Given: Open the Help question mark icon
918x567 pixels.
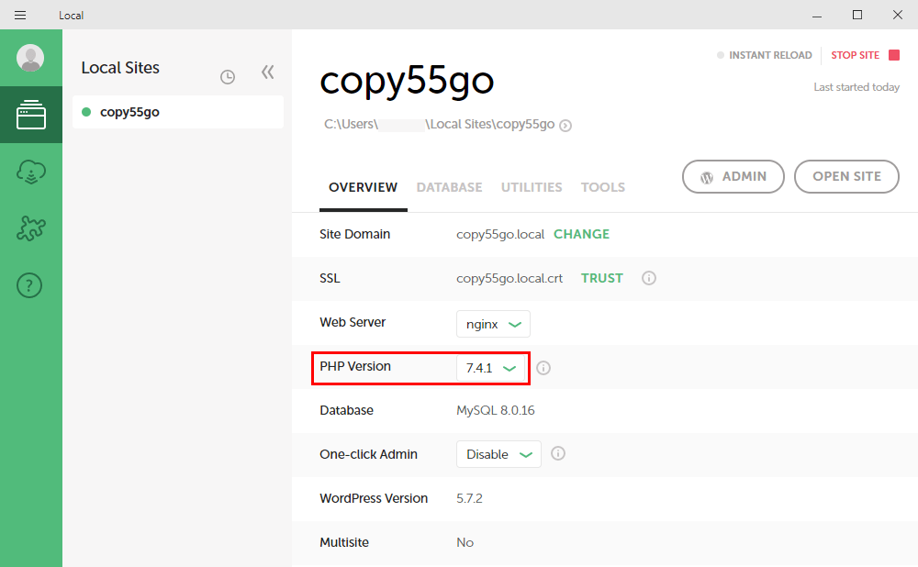Looking at the screenshot, I should tap(29, 285).
